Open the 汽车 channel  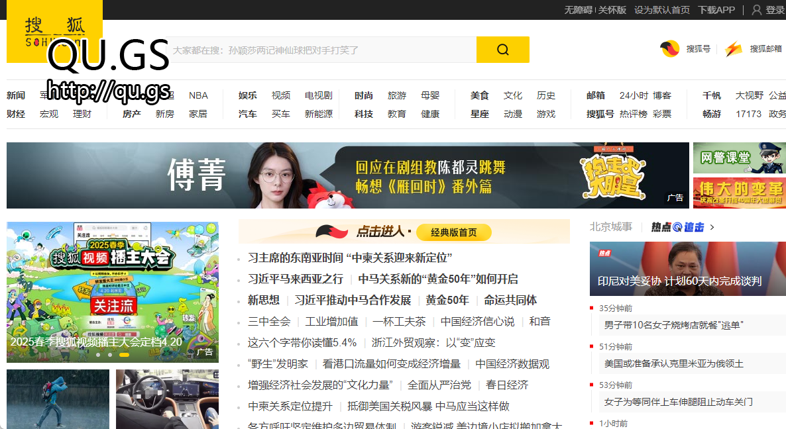click(248, 114)
